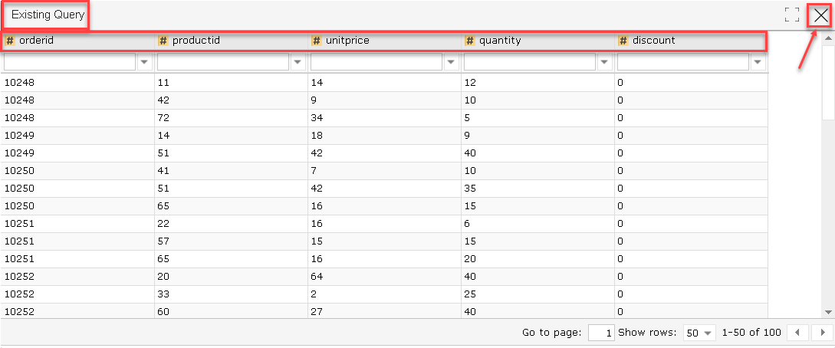Select the first row with orderid 10248

pyautogui.click(x=384, y=83)
